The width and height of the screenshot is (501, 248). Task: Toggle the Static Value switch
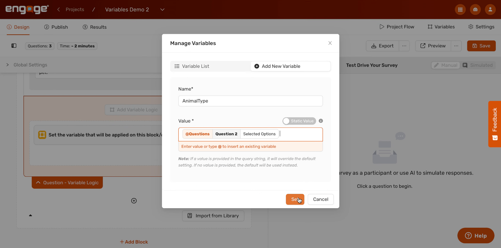299,121
